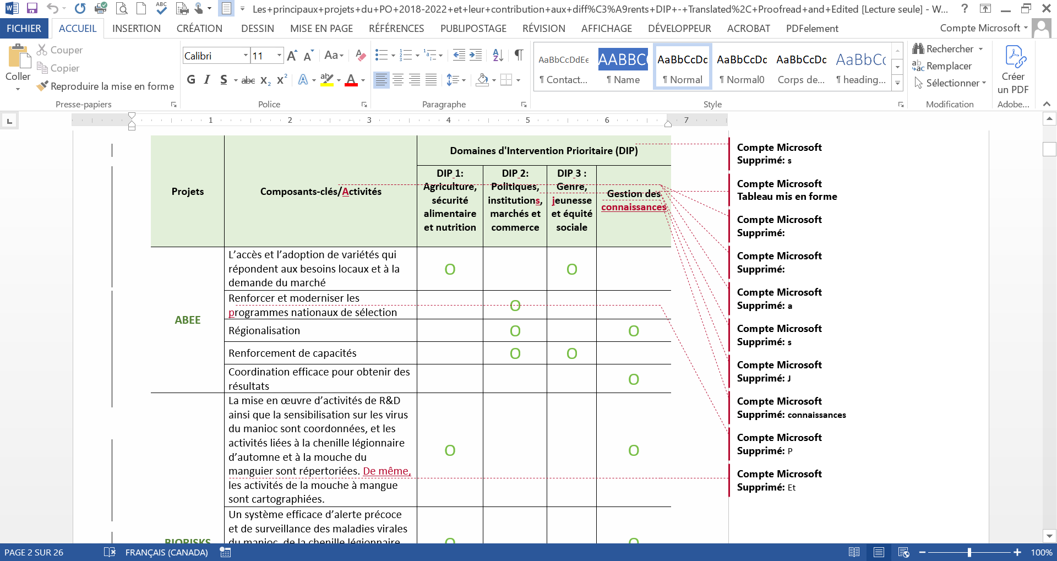
Task: Run the ABC spelling check icon
Action: tap(161, 8)
